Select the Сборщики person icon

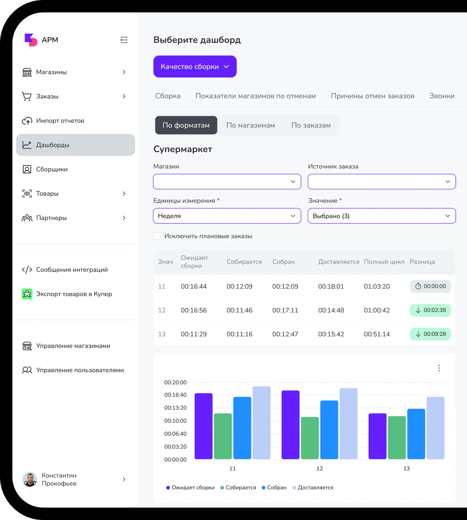(27, 169)
